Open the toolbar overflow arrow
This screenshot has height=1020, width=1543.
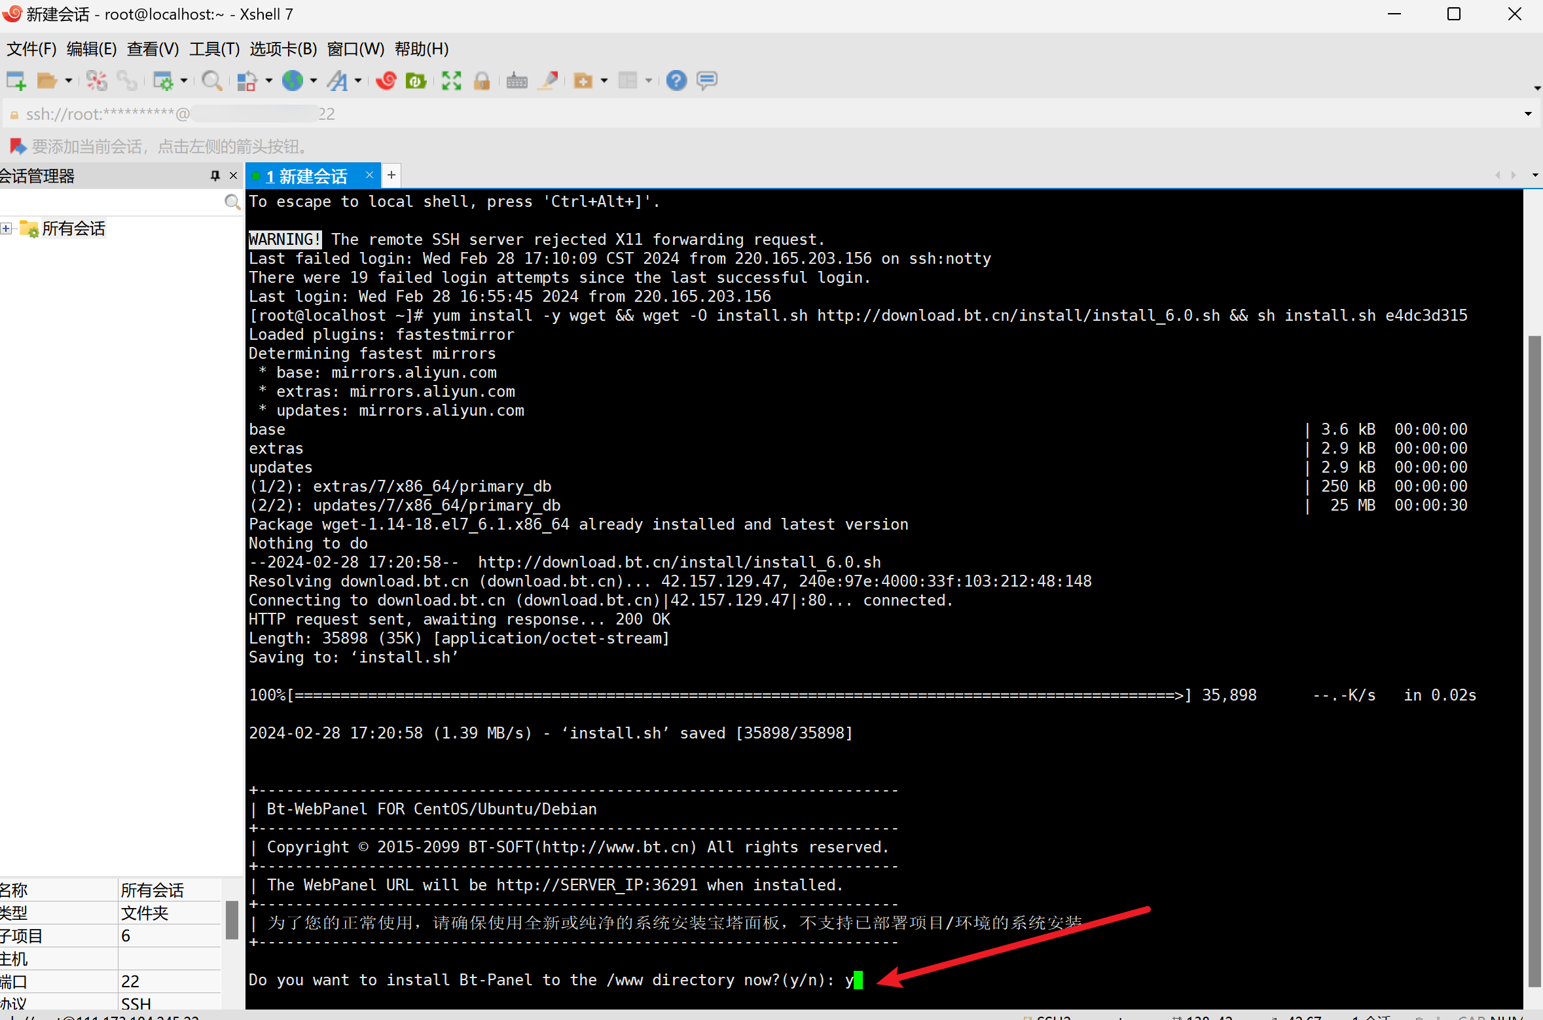[x=1537, y=88]
